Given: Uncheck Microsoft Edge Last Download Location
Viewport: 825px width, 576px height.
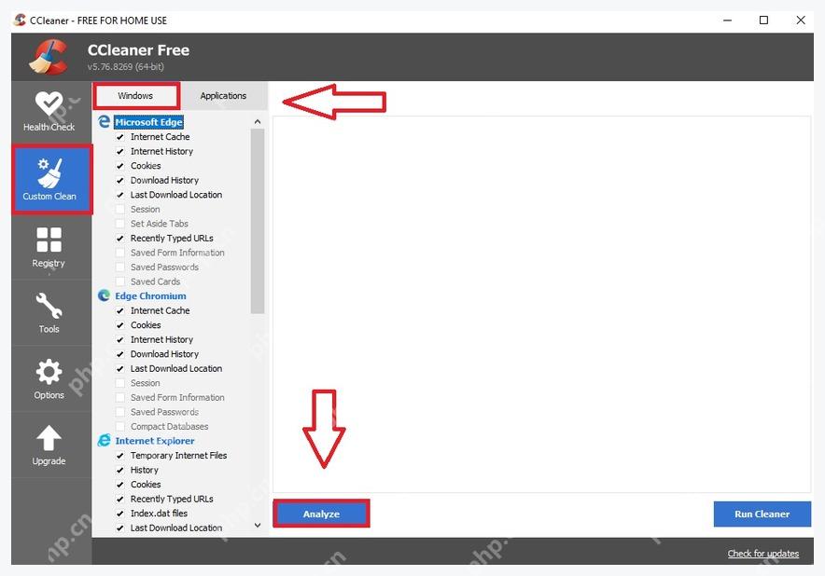Looking at the screenshot, I should click(120, 195).
